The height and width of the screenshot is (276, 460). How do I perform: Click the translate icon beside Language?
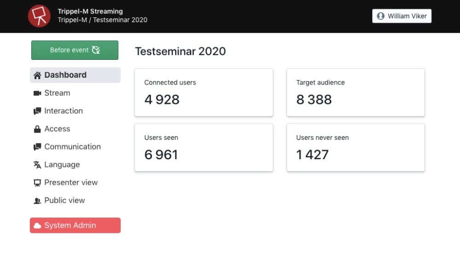pos(37,165)
